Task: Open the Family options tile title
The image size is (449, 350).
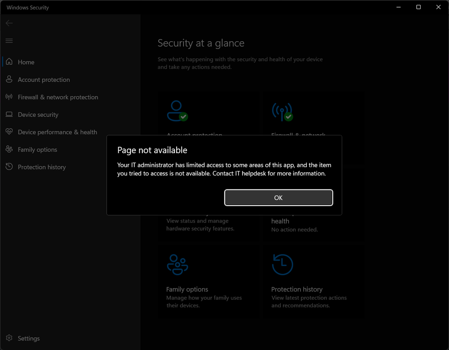Action: [x=187, y=289]
